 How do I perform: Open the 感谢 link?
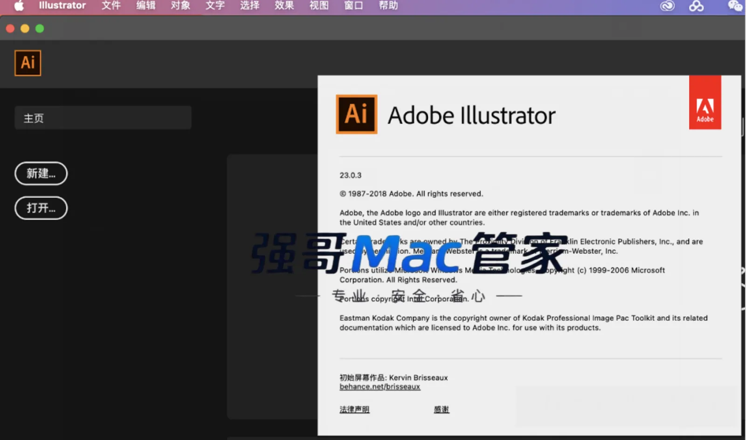coord(442,409)
